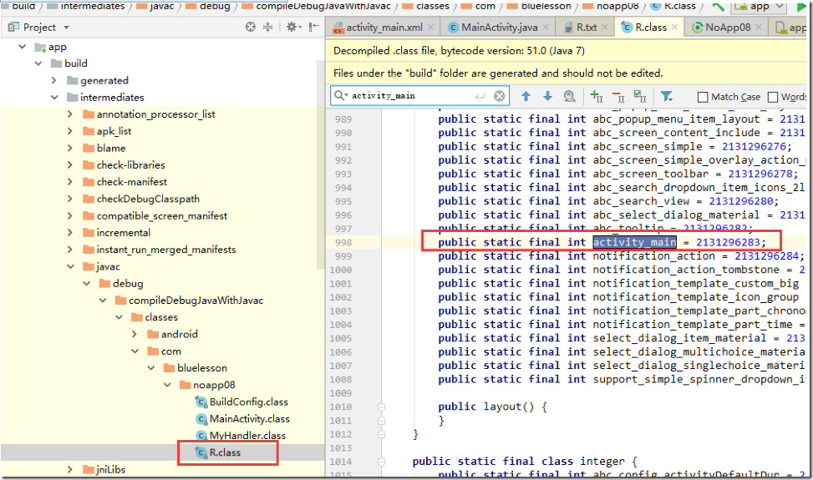This screenshot has width=813, height=480.
Task: Select BuildConfig.class in tree
Action: [x=248, y=402]
